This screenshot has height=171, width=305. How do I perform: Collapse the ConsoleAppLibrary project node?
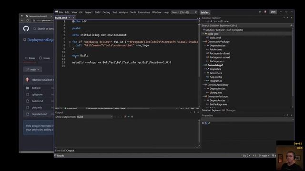click(x=203, y=85)
